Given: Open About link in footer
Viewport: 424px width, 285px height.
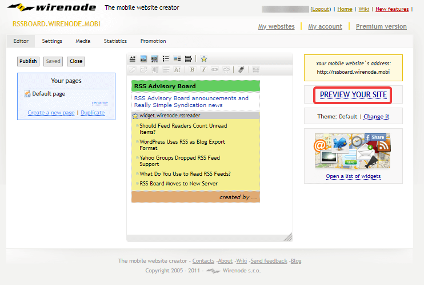Looking at the screenshot, I should [225, 261].
